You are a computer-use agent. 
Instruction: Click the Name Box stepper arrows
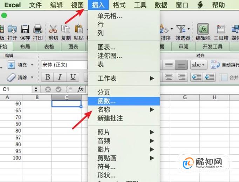(x=36, y=89)
